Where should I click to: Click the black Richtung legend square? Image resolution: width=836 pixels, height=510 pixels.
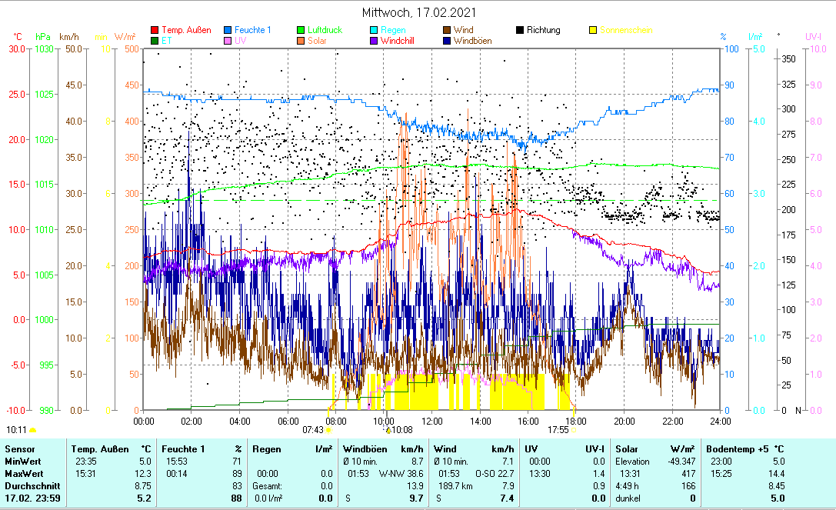[x=520, y=31]
